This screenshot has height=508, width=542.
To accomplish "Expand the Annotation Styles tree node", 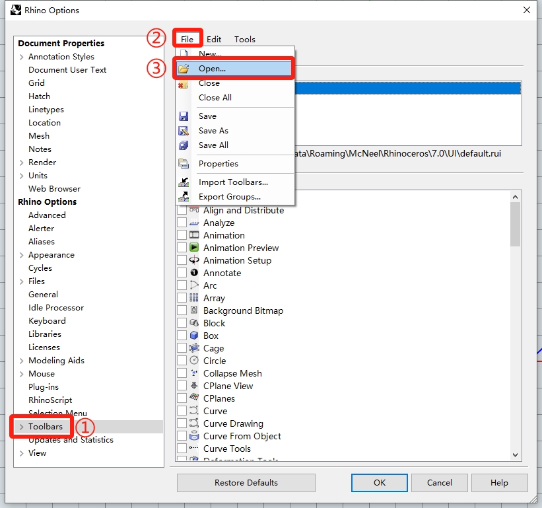I will coord(21,57).
